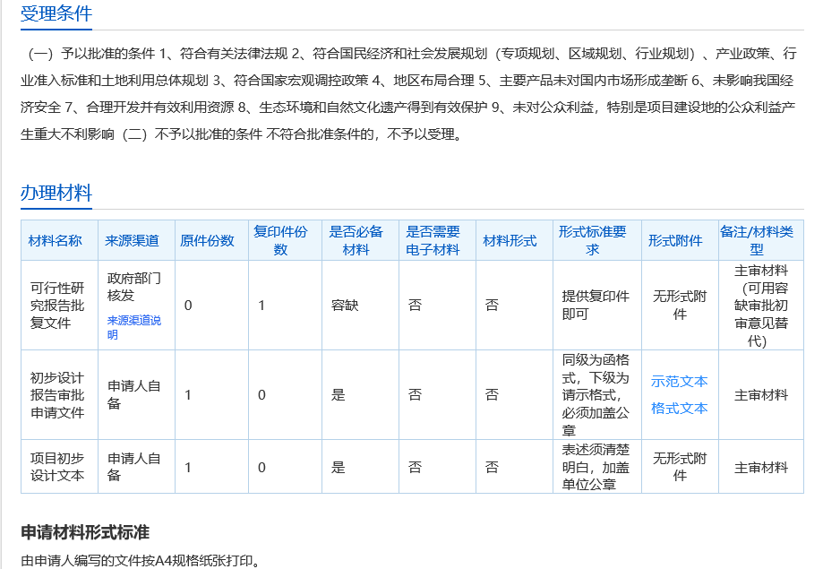Open the 示范文本 attachment link
The height and width of the screenshot is (569, 823).
pos(679,381)
